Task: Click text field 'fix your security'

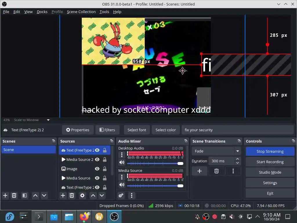Action: [238, 130]
